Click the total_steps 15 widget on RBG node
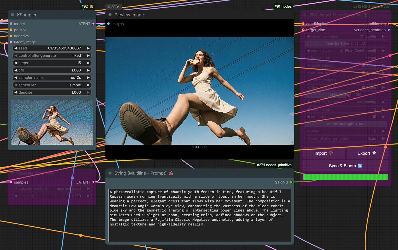Viewport: 398px width, 250px height. 346,117
